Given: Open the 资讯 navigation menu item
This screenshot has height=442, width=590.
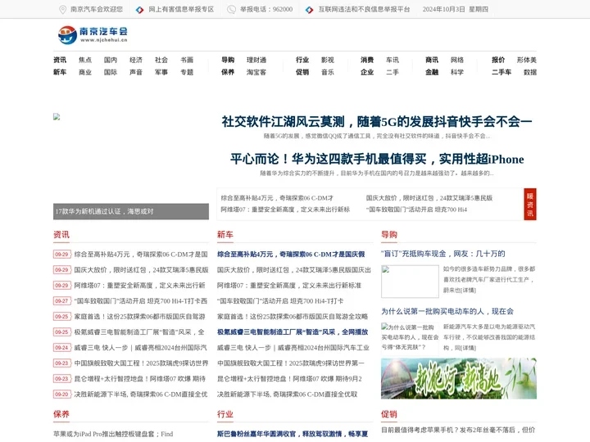Looking at the screenshot, I should point(60,60).
